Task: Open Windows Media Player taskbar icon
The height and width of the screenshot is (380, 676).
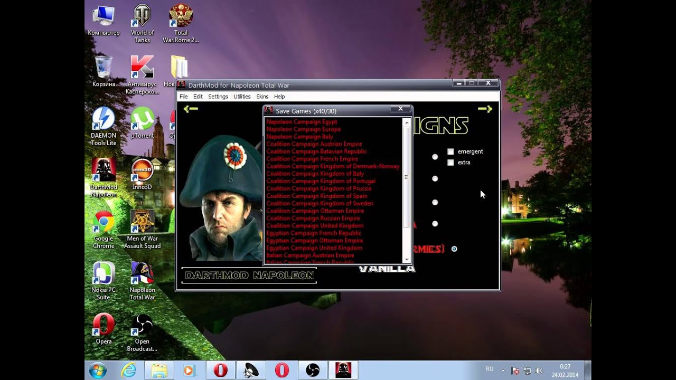Action: point(189,370)
